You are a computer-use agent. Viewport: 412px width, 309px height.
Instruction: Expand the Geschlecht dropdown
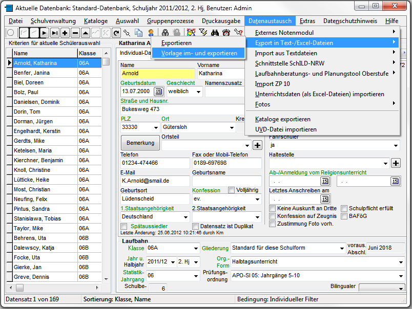[x=198, y=92]
